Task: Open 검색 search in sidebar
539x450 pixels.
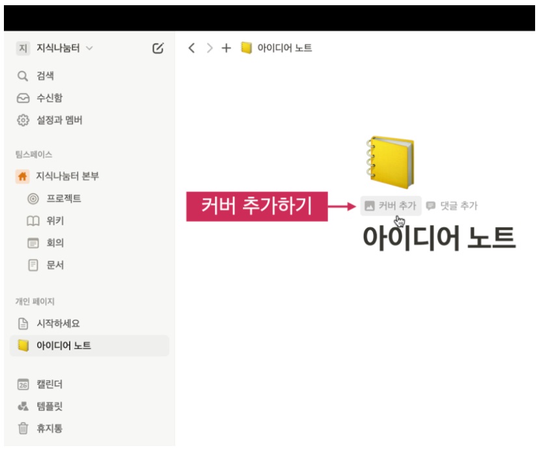Action: (x=45, y=76)
